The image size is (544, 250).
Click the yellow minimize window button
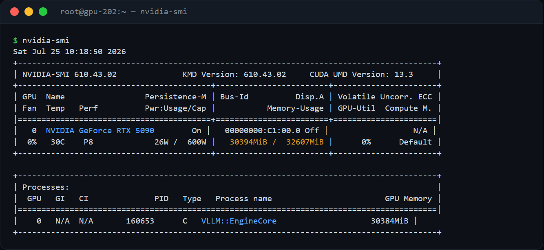[x=29, y=12]
